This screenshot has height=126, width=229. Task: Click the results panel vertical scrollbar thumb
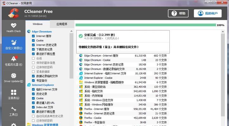click(223, 75)
